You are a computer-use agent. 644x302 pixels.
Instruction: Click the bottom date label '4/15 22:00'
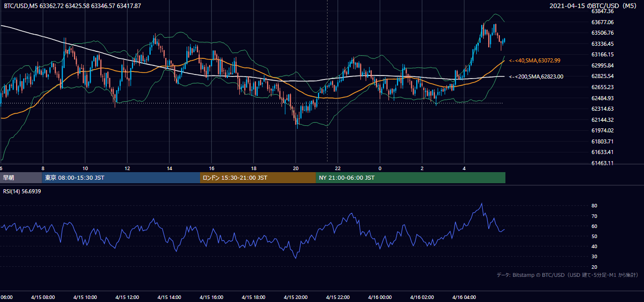coord(338,297)
